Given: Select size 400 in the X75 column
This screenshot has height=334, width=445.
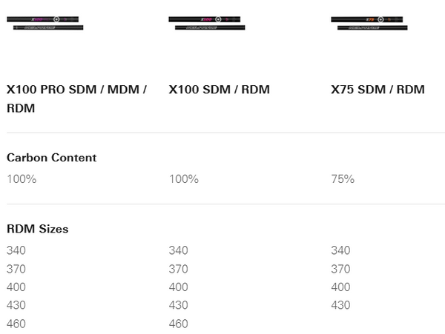Looking at the screenshot, I should pyautogui.click(x=340, y=287).
